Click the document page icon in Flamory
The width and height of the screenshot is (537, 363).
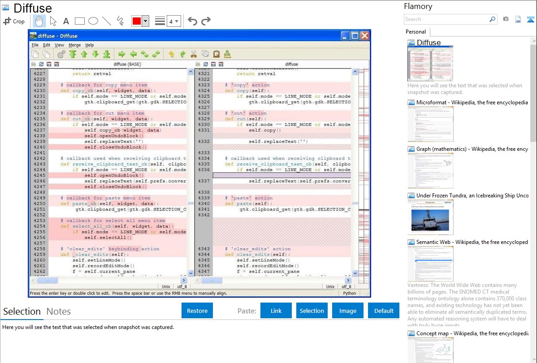click(x=518, y=19)
